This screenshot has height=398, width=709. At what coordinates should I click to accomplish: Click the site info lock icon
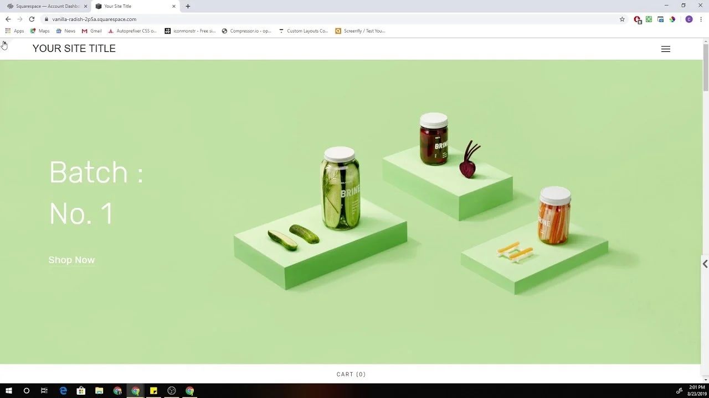[x=47, y=19]
